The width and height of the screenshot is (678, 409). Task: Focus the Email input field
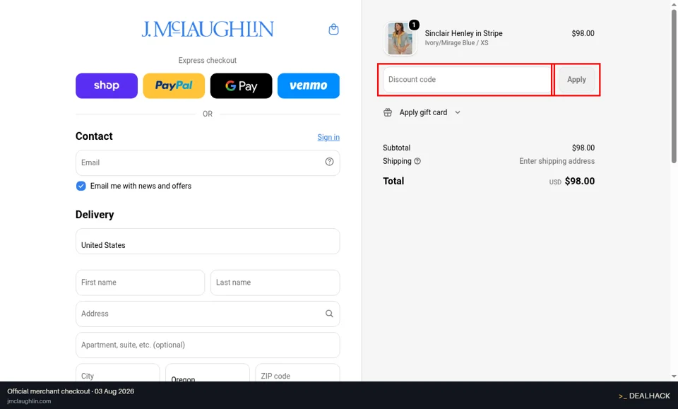tap(208, 163)
